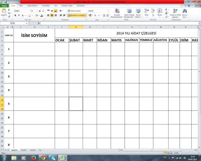Click the green Dosya button
Screen dimensions: 201x161
5,5
